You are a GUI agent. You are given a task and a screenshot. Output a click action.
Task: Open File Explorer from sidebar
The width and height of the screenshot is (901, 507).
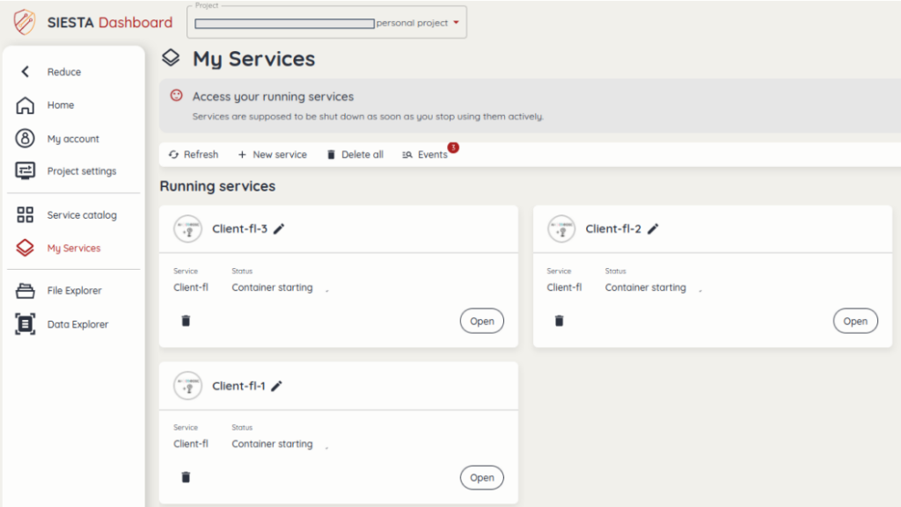coord(74,291)
